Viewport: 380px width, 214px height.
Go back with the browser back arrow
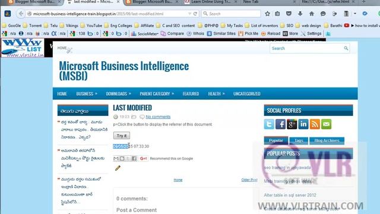click(x=21, y=14)
